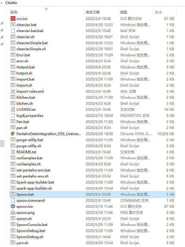Viewport: 185px width, 247px height.
Task: Select the README.txt file name
Action: click(26, 152)
